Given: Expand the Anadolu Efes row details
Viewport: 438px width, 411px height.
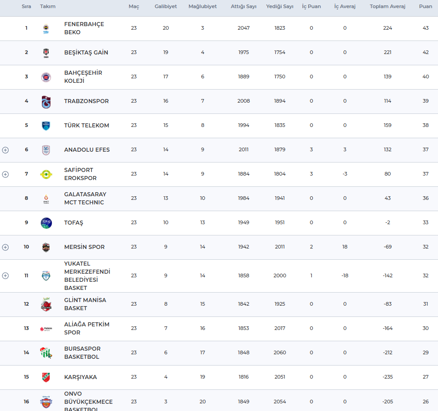Looking at the screenshot, I should (x=5, y=150).
